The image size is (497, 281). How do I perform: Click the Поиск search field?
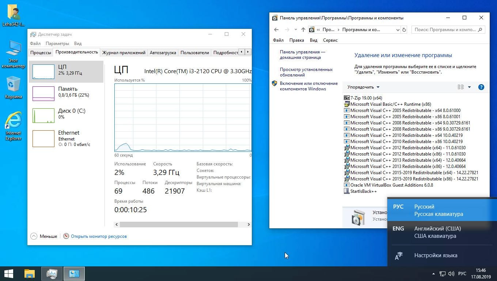tap(448, 30)
